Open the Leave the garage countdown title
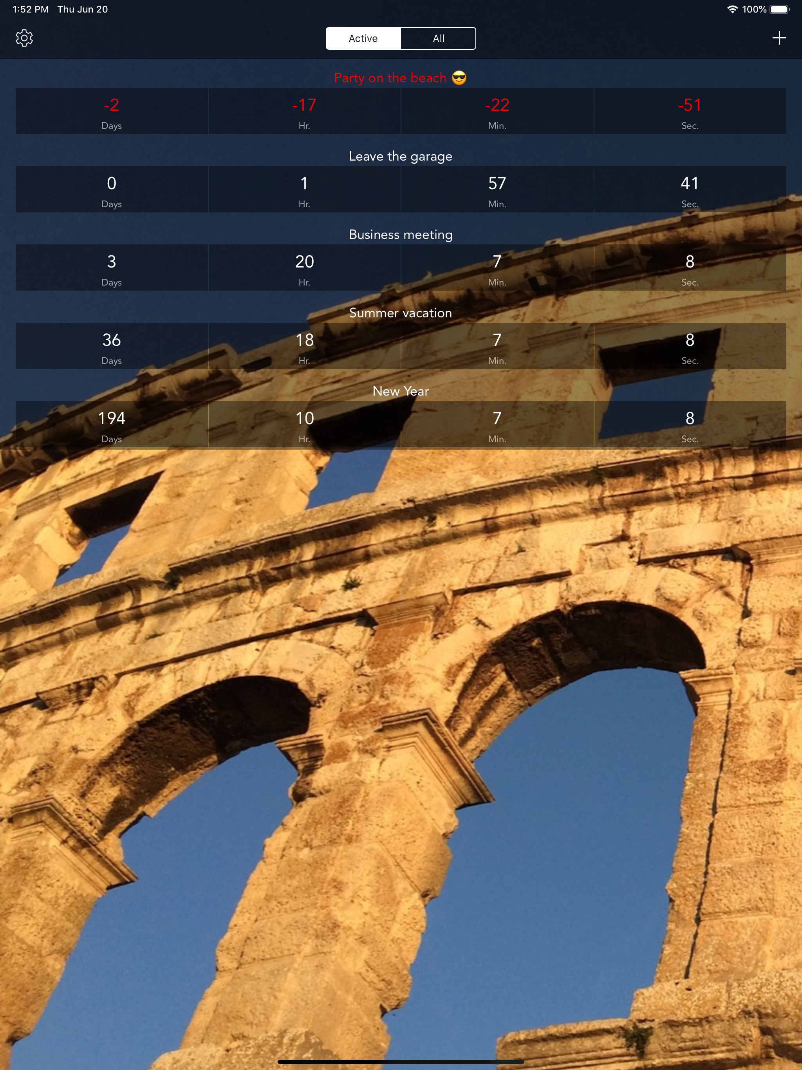 point(401,156)
